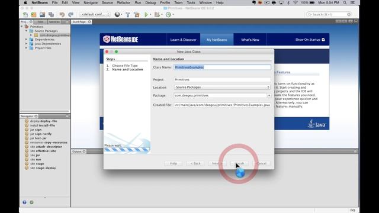Click the Back button in the dialog
Image resolution: width=379 pixels, height=213 pixels.
tap(195, 163)
